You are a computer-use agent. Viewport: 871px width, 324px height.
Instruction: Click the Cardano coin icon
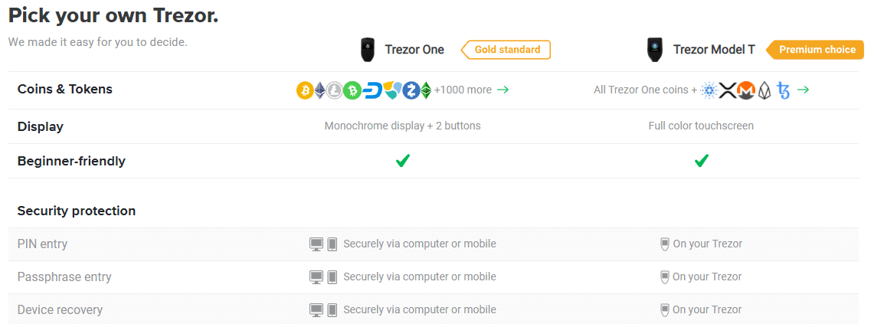pos(709,90)
